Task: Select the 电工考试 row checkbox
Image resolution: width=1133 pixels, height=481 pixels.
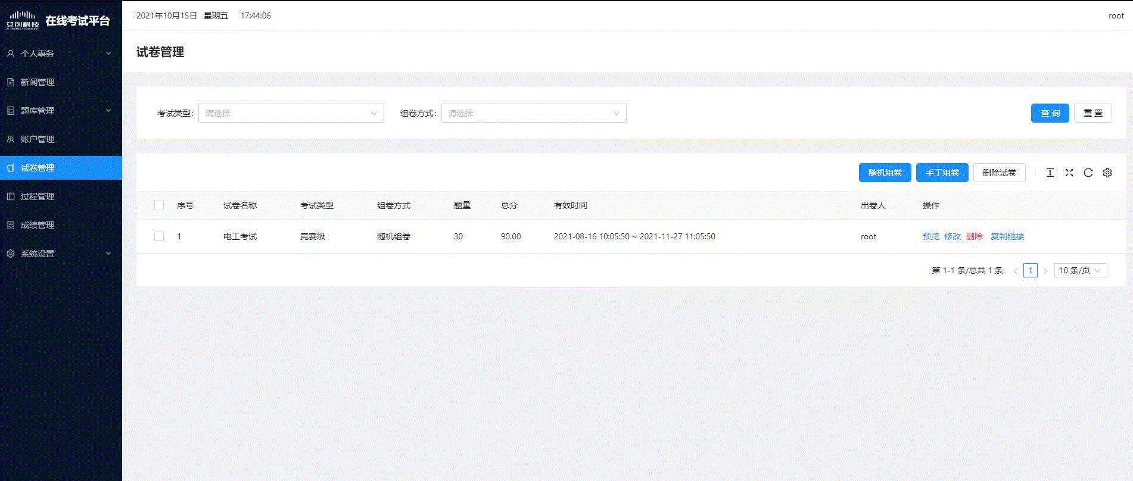Action: pos(159,236)
